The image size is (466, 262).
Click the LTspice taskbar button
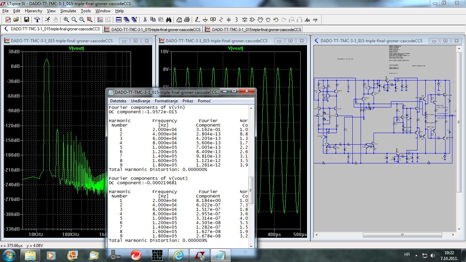(199, 255)
